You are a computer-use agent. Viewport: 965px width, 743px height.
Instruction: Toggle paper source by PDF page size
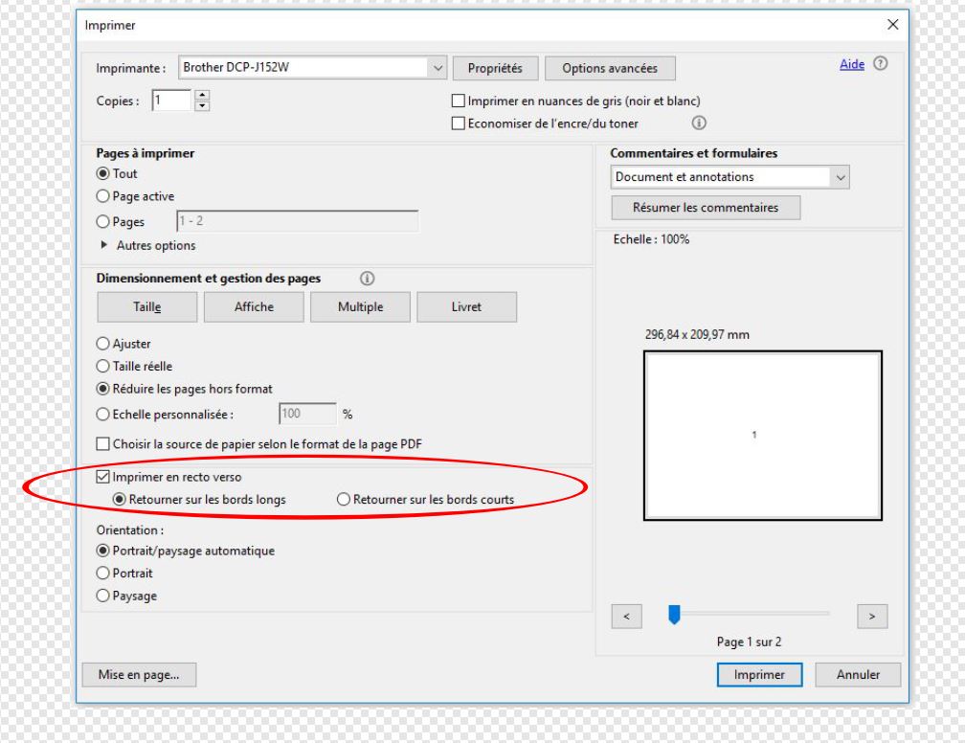[102, 444]
